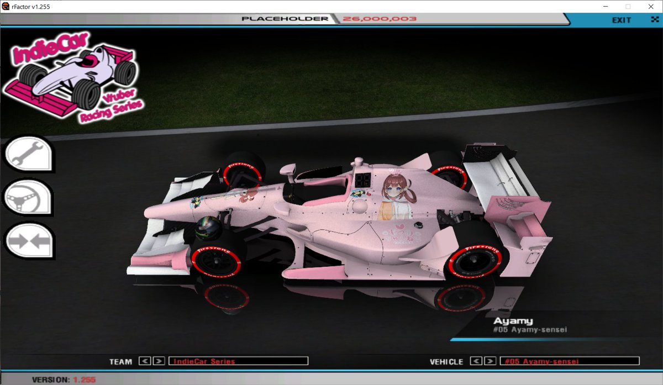The height and width of the screenshot is (385, 663).
Task: Select next vehicle with right arrow
Action: 490,361
